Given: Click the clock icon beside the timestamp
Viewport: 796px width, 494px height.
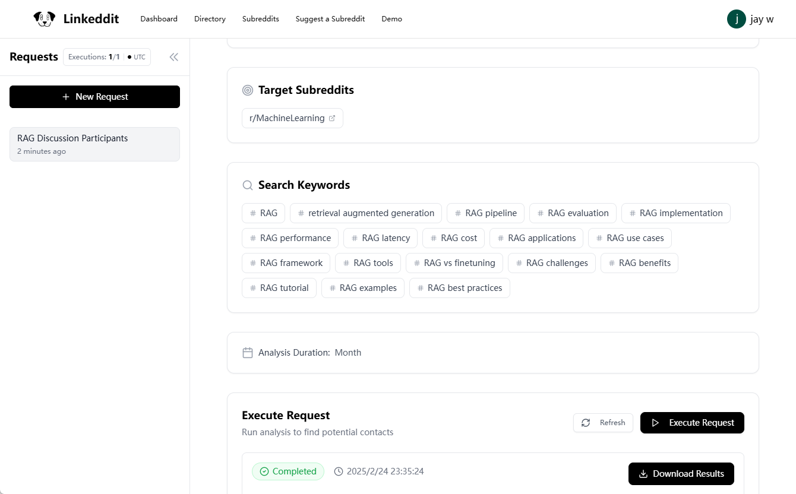Looking at the screenshot, I should [339, 471].
